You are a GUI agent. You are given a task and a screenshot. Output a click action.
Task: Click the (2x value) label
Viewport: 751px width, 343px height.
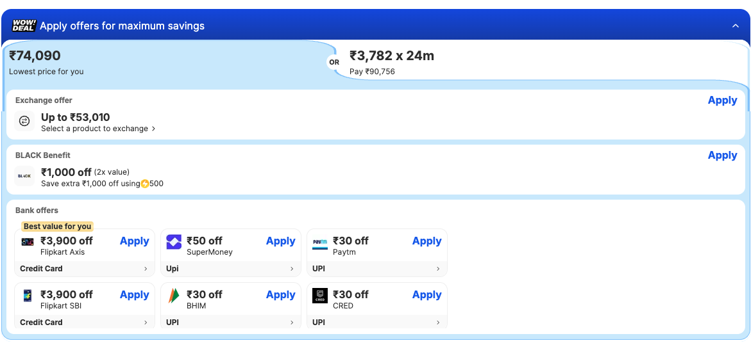[112, 172]
